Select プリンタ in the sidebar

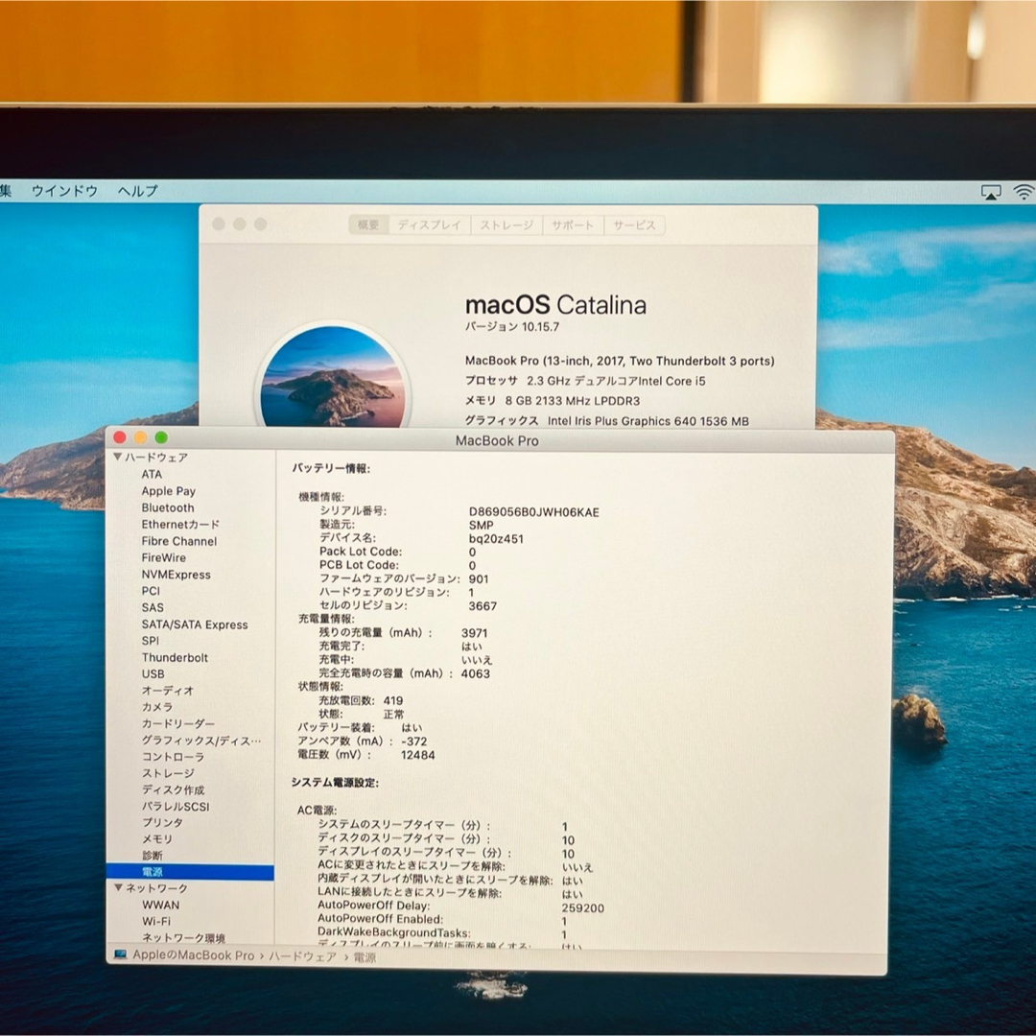point(162,823)
